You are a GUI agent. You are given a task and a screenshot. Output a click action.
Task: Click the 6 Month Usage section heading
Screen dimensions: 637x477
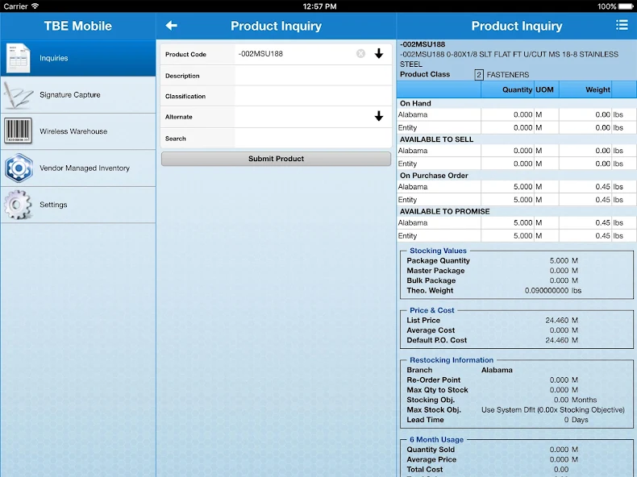pyautogui.click(x=436, y=440)
